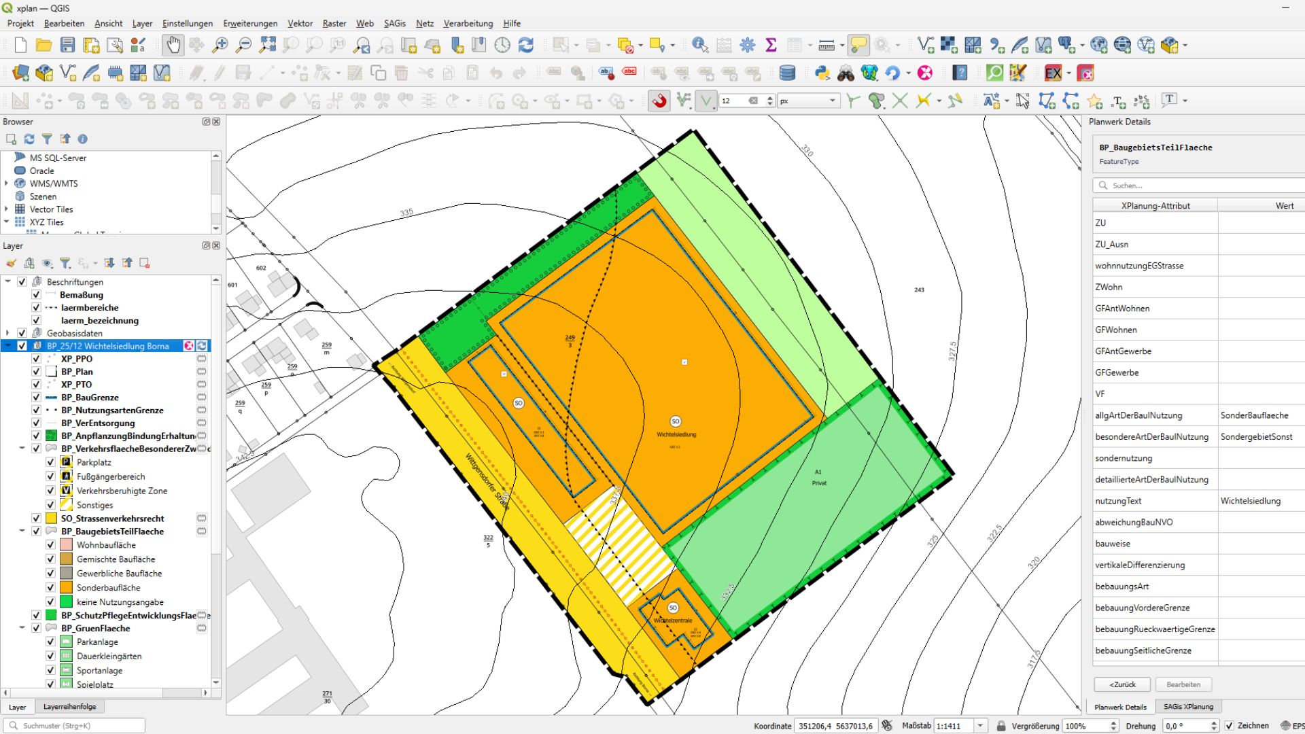The height and width of the screenshot is (734, 1305).
Task: Click the Refresh map canvas icon
Action: [525, 46]
